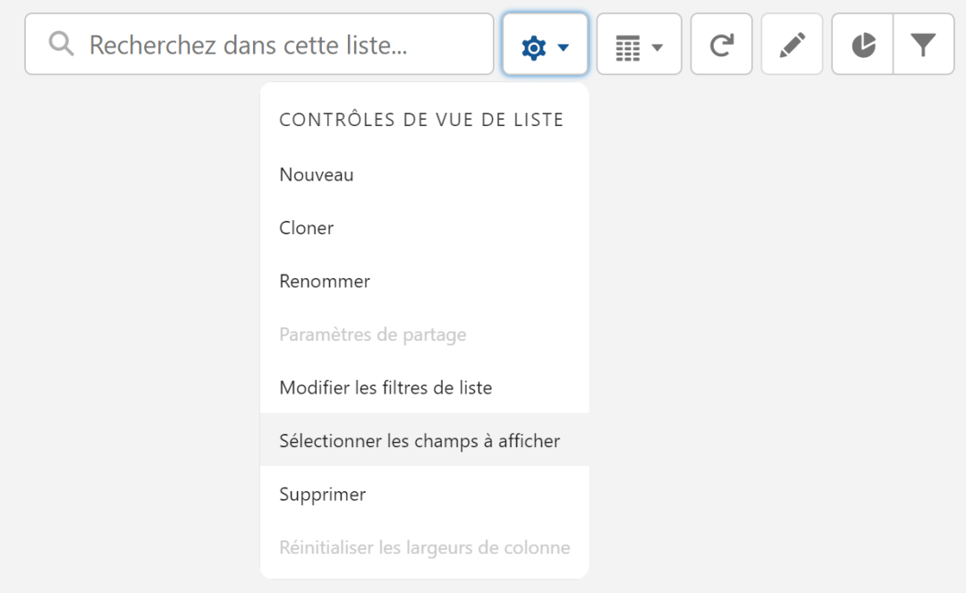
Task: Choose 'Supprimer' from the dropdown menu
Action: click(425, 495)
